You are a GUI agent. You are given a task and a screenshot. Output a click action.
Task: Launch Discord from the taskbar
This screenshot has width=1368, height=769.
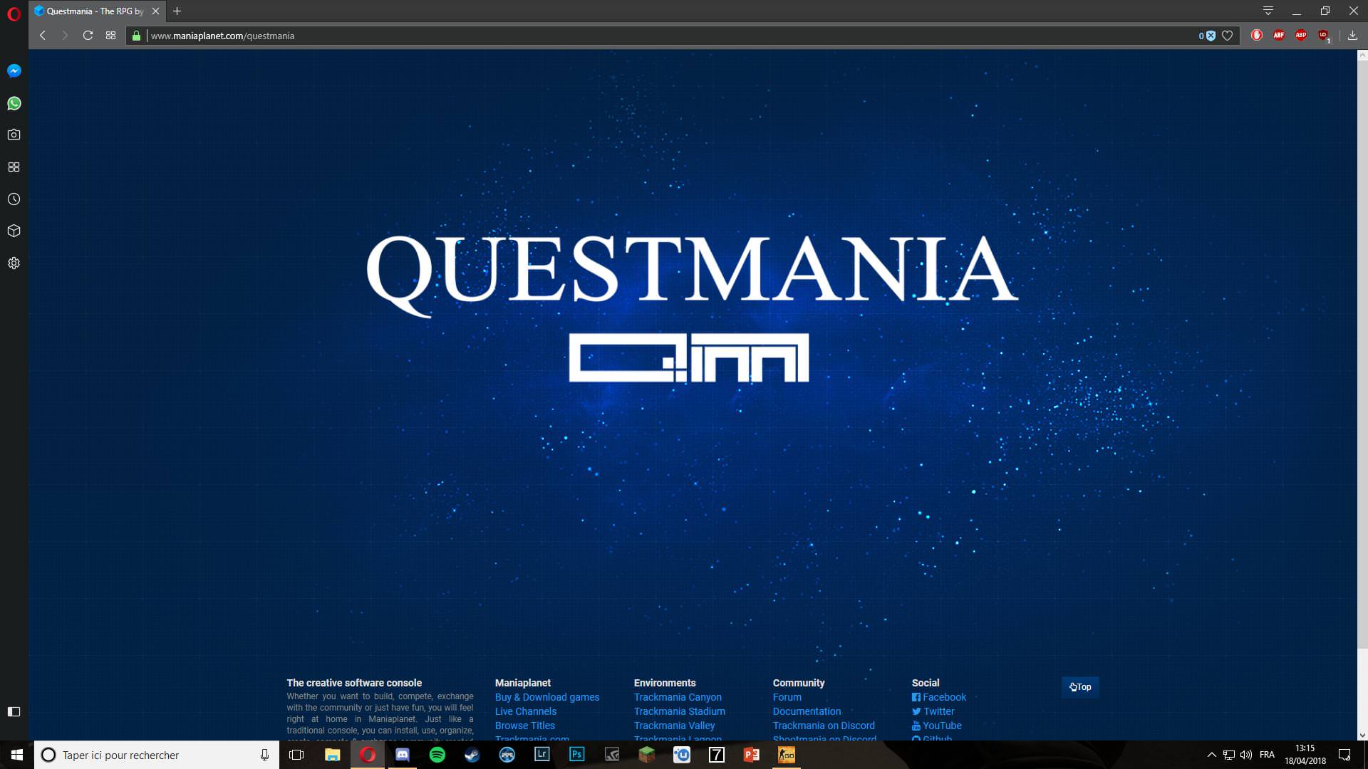point(403,755)
